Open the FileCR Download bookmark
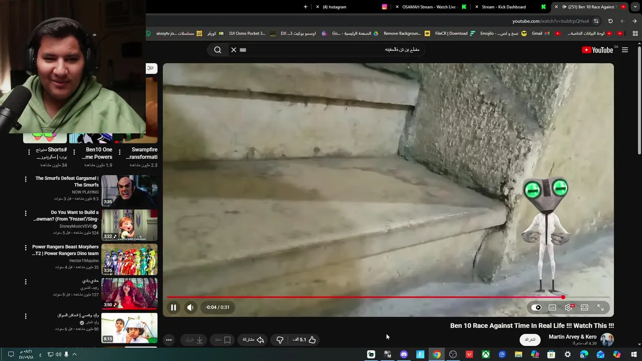This screenshot has height=361, width=642. coord(455,34)
